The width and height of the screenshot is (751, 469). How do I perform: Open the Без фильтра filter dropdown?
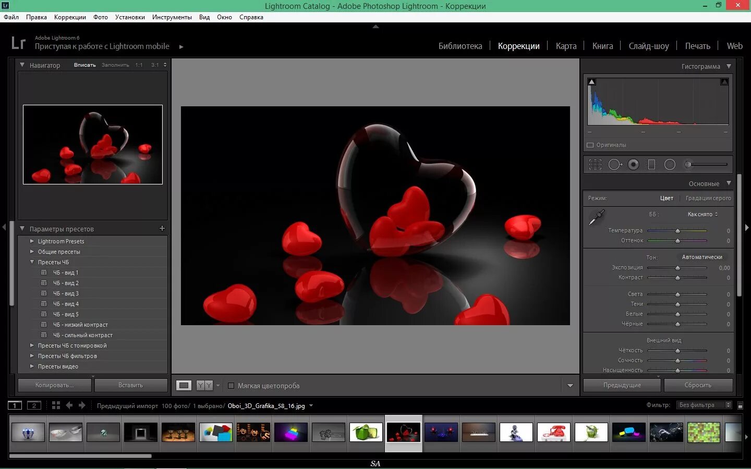pyautogui.click(x=705, y=405)
